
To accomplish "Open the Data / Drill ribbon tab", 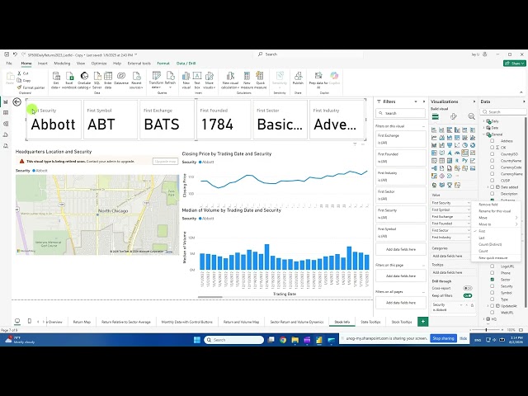I will (186, 64).
